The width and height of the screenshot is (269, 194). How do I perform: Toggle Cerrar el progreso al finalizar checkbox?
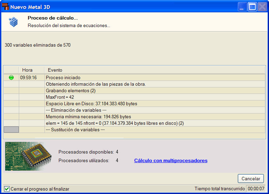(7, 189)
